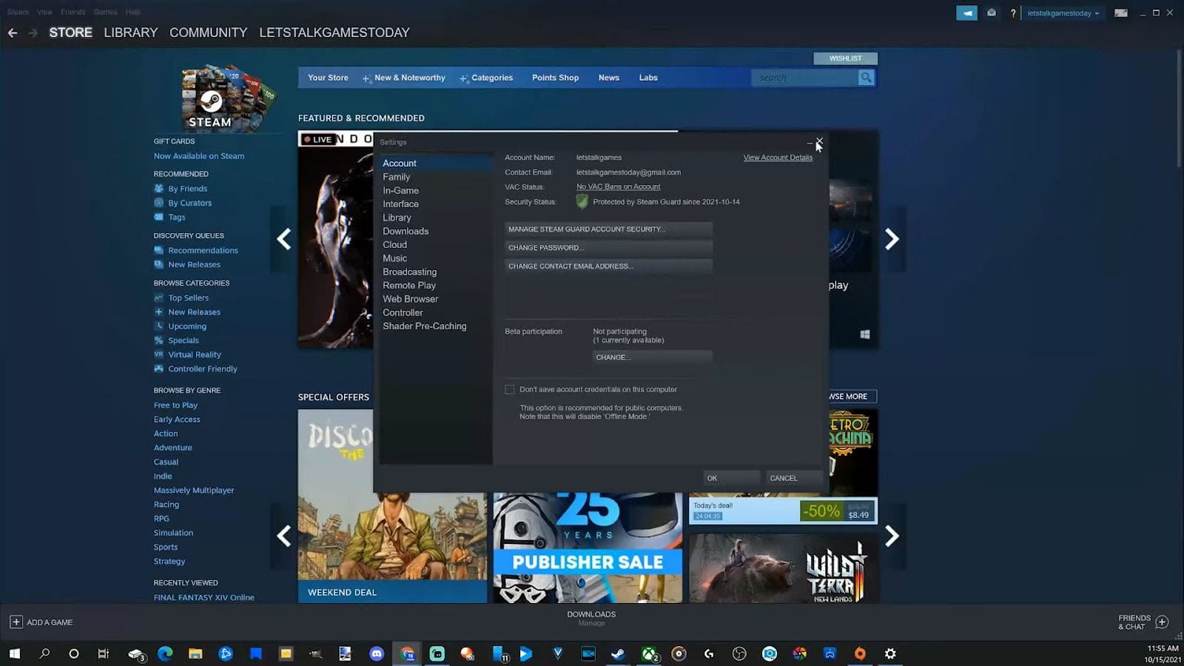The height and width of the screenshot is (666, 1184).
Task: Select Shader Pre-Caching settings category
Action: pos(435,326)
